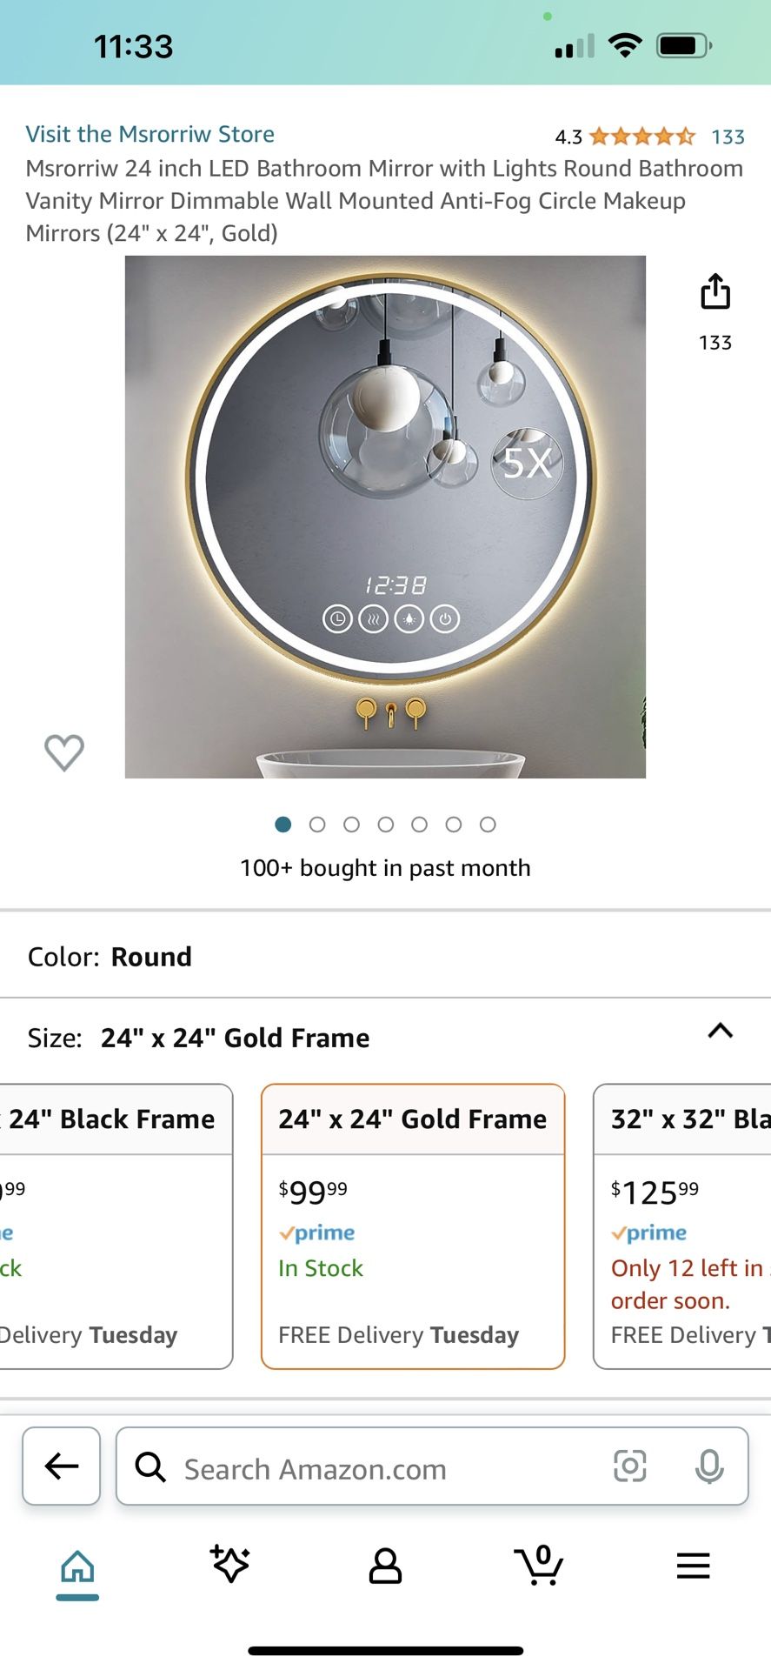Expand the Color: Round option row
771x1670 pixels.
pos(385,956)
